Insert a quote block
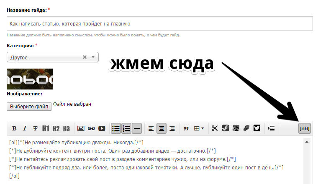The image size is (318, 184). click(x=186, y=128)
